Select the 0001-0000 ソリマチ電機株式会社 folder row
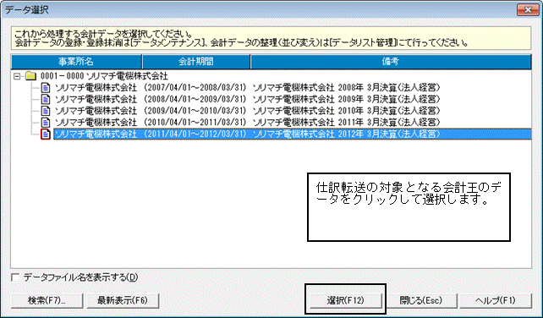 (104, 76)
